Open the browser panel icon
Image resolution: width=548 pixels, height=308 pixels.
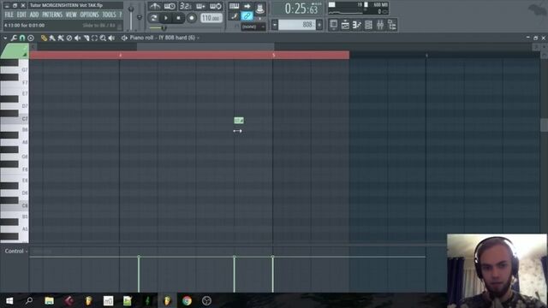coord(392,25)
